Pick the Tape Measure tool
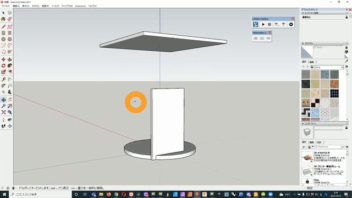The height and width of the screenshot is (198, 352). [x=3, y=79]
